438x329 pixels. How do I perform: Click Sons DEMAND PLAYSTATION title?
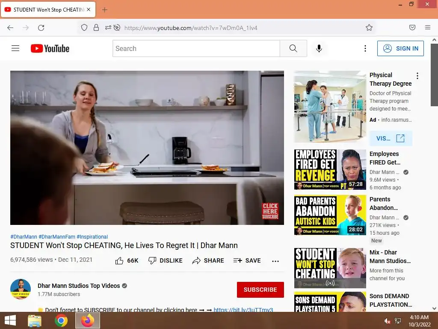391,300
